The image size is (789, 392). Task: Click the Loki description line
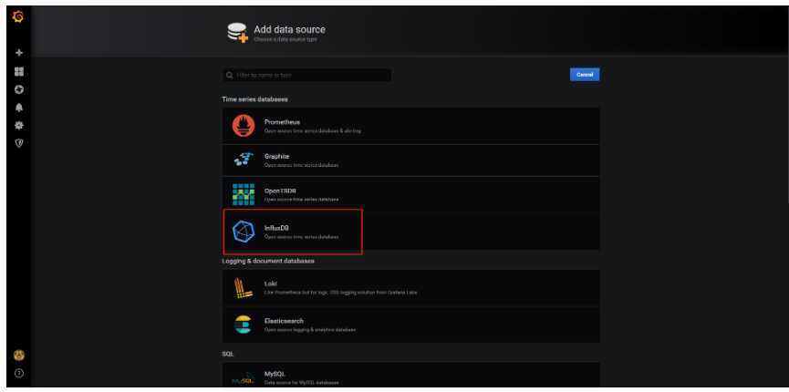[x=340, y=293]
